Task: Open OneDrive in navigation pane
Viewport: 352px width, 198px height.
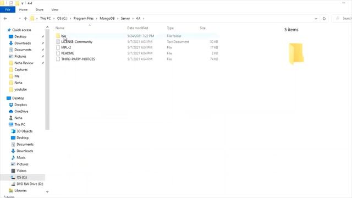Action: tap(21, 111)
